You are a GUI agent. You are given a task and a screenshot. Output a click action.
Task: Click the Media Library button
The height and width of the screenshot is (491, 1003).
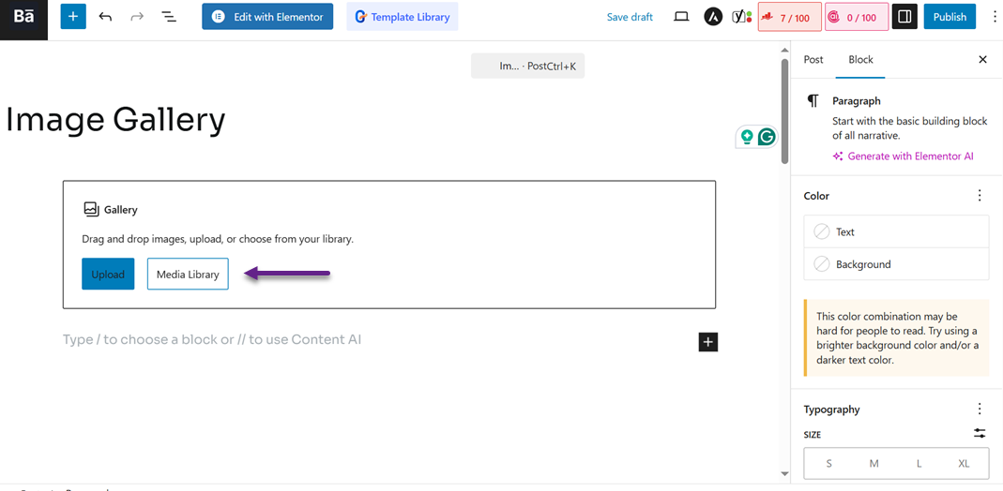coord(188,274)
